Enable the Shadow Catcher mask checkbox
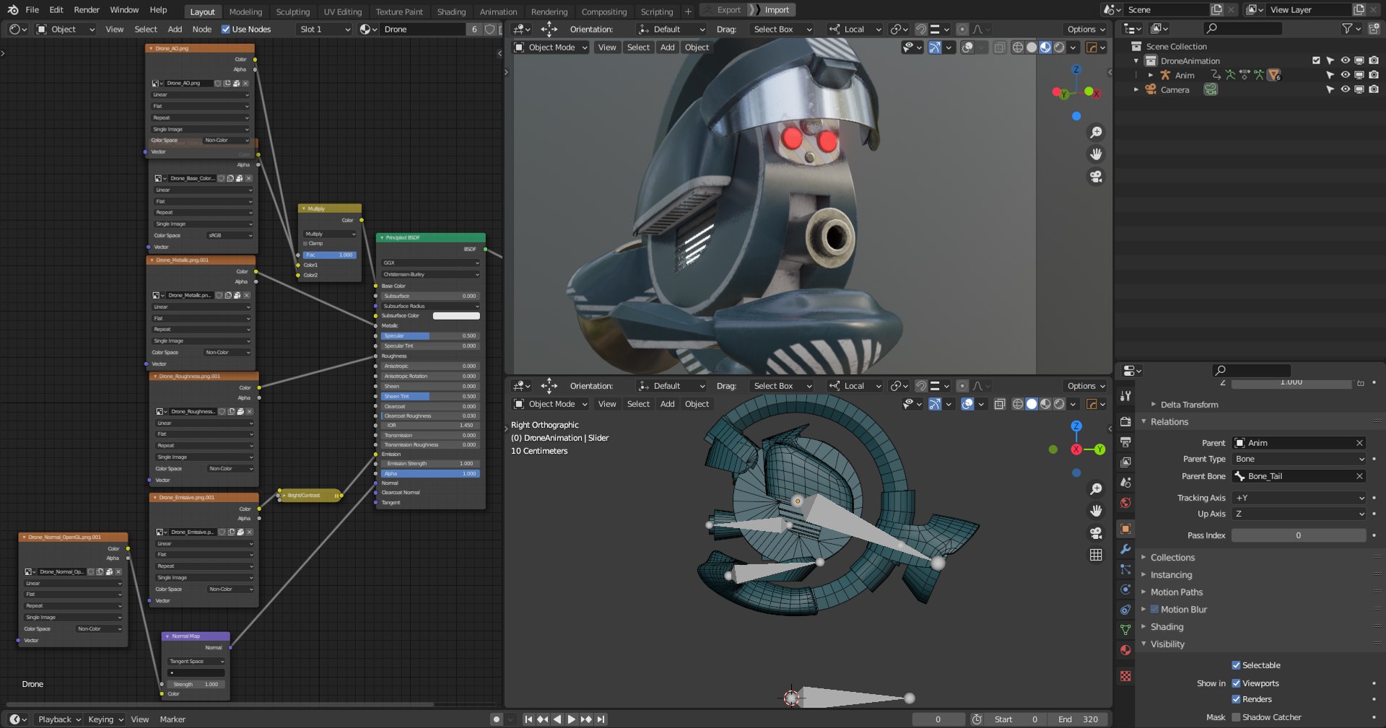The image size is (1386, 728). [x=1236, y=717]
